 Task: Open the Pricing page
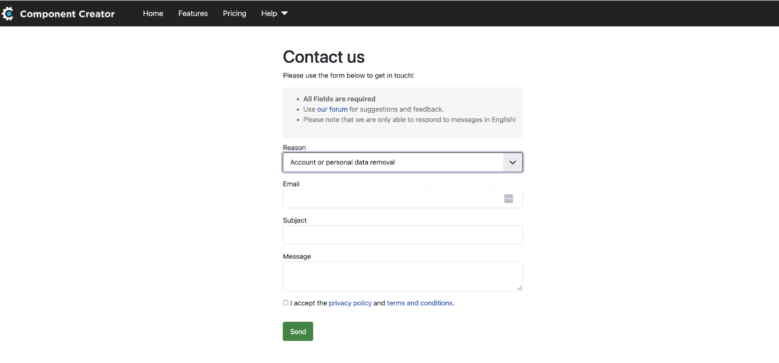[234, 14]
